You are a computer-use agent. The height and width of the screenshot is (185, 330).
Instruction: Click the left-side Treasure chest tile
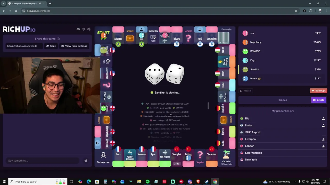tap(103, 120)
